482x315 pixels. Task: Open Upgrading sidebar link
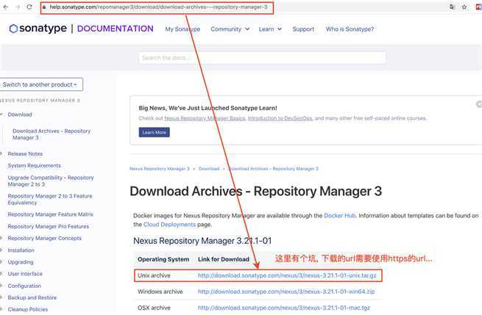click(x=21, y=262)
